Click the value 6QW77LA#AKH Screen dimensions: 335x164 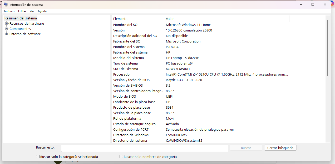pos(178,69)
